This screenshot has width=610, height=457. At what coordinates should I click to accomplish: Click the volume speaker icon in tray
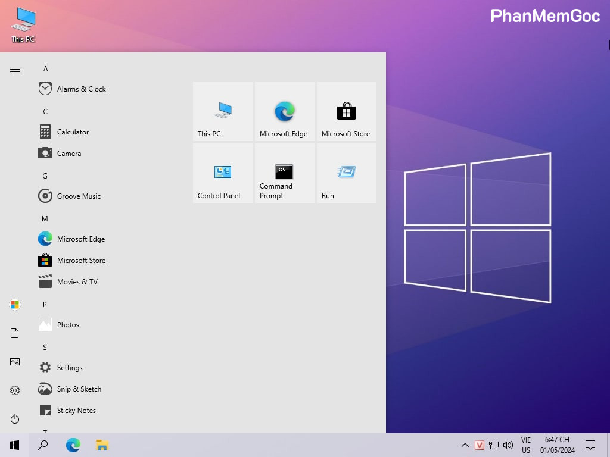pos(508,445)
